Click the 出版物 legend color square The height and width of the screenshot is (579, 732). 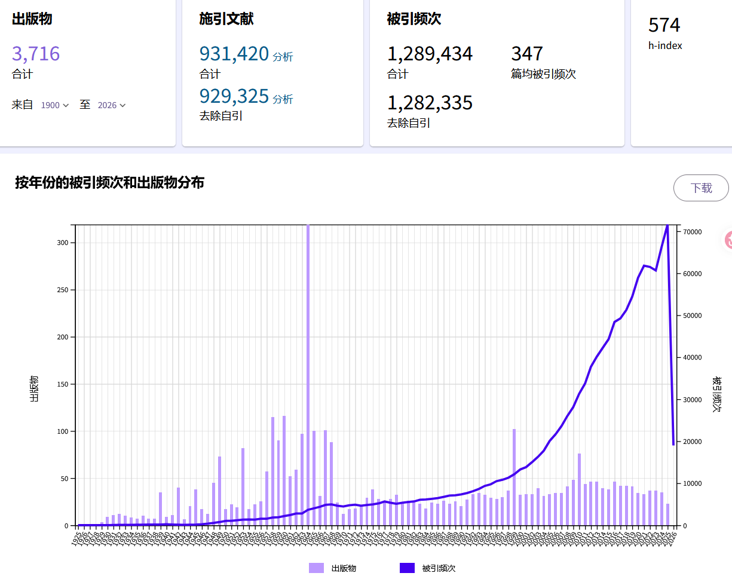point(316,568)
